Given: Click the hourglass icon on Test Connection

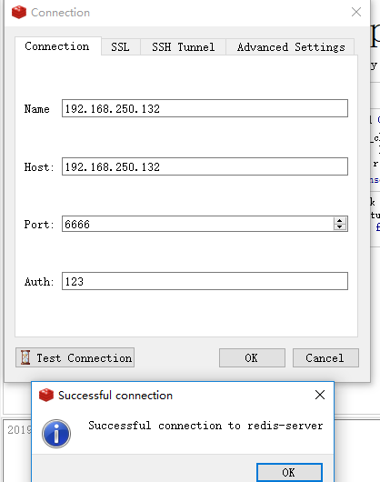Looking at the screenshot, I should tap(25, 357).
